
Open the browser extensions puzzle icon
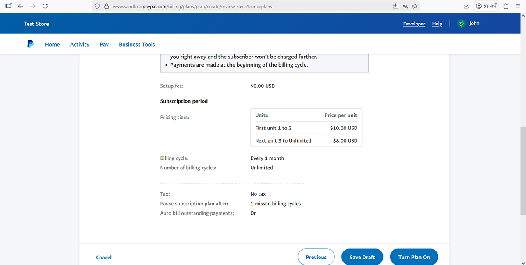[x=506, y=6]
